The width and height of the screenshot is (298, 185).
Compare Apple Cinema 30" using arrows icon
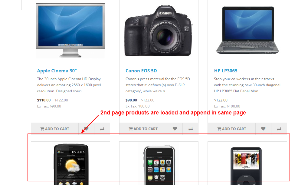pos(102,129)
